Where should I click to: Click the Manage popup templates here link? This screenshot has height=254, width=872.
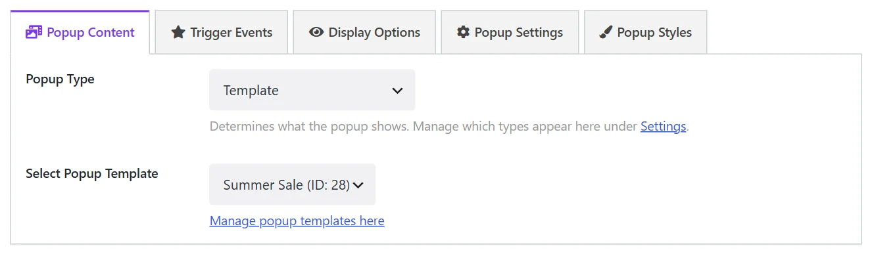click(297, 221)
